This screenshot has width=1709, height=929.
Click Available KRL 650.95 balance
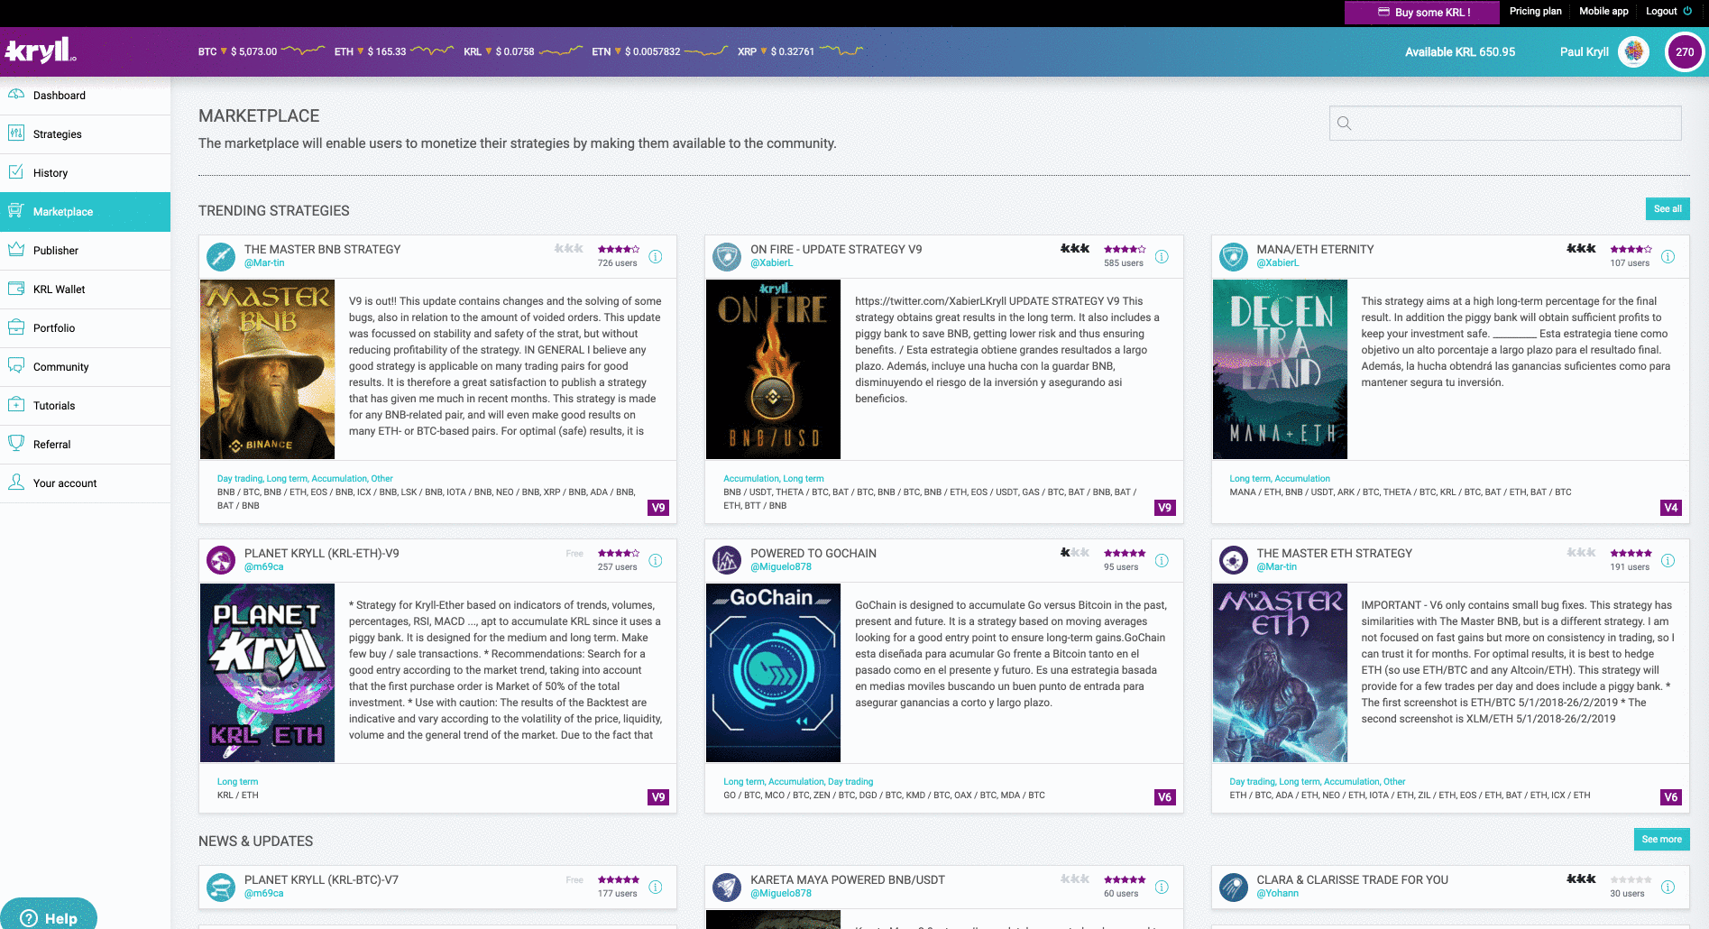pyautogui.click(x=1460, y=52)
